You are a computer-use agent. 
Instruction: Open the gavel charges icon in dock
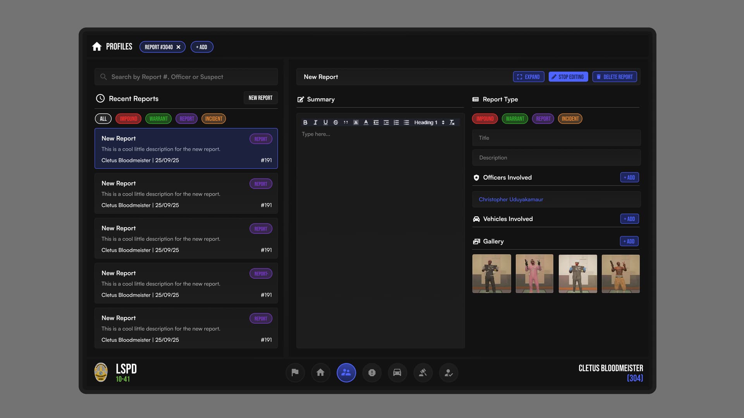click(x=423, y=373)
